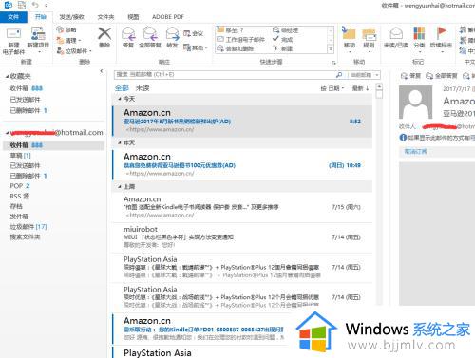The height and width of the screenshot is (358, 475).
Task: Open the 垃圾邮件 (Junk) dropdown
Action: click(74, 50)
